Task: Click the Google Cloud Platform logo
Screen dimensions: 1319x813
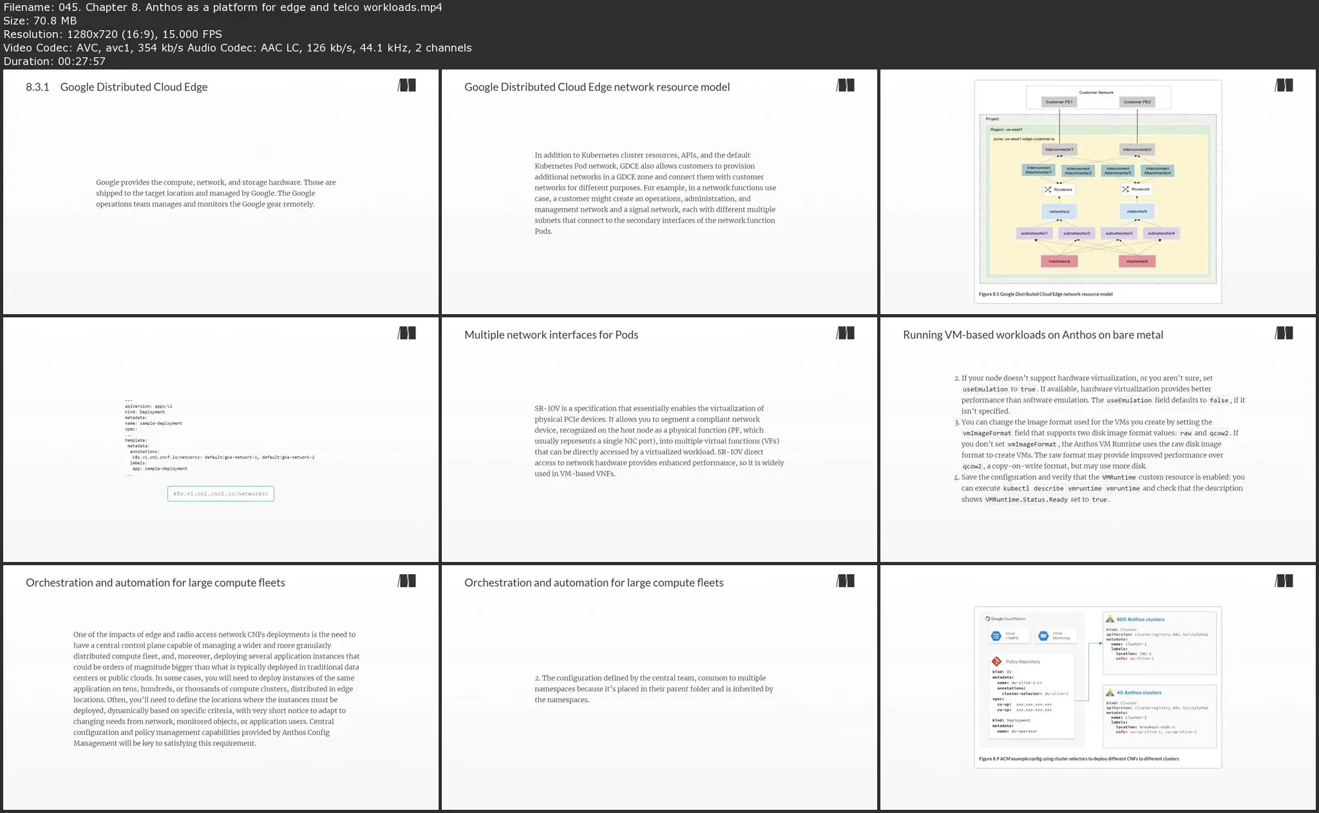Action: (1005, 619)
